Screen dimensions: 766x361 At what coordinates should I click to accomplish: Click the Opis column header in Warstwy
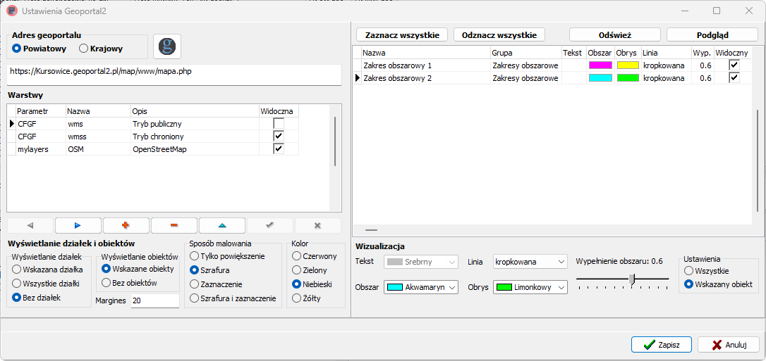(195, 111)
